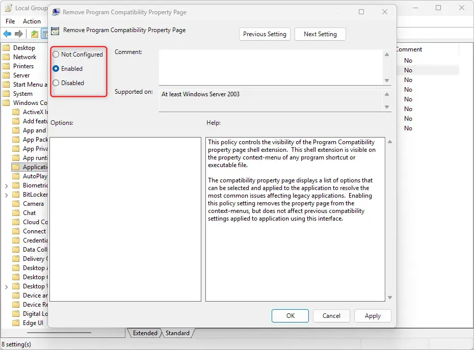Cancel the policy dialog
Viewport: 474px width, 350px height.
pyautogui.click(x=331, y=316)
